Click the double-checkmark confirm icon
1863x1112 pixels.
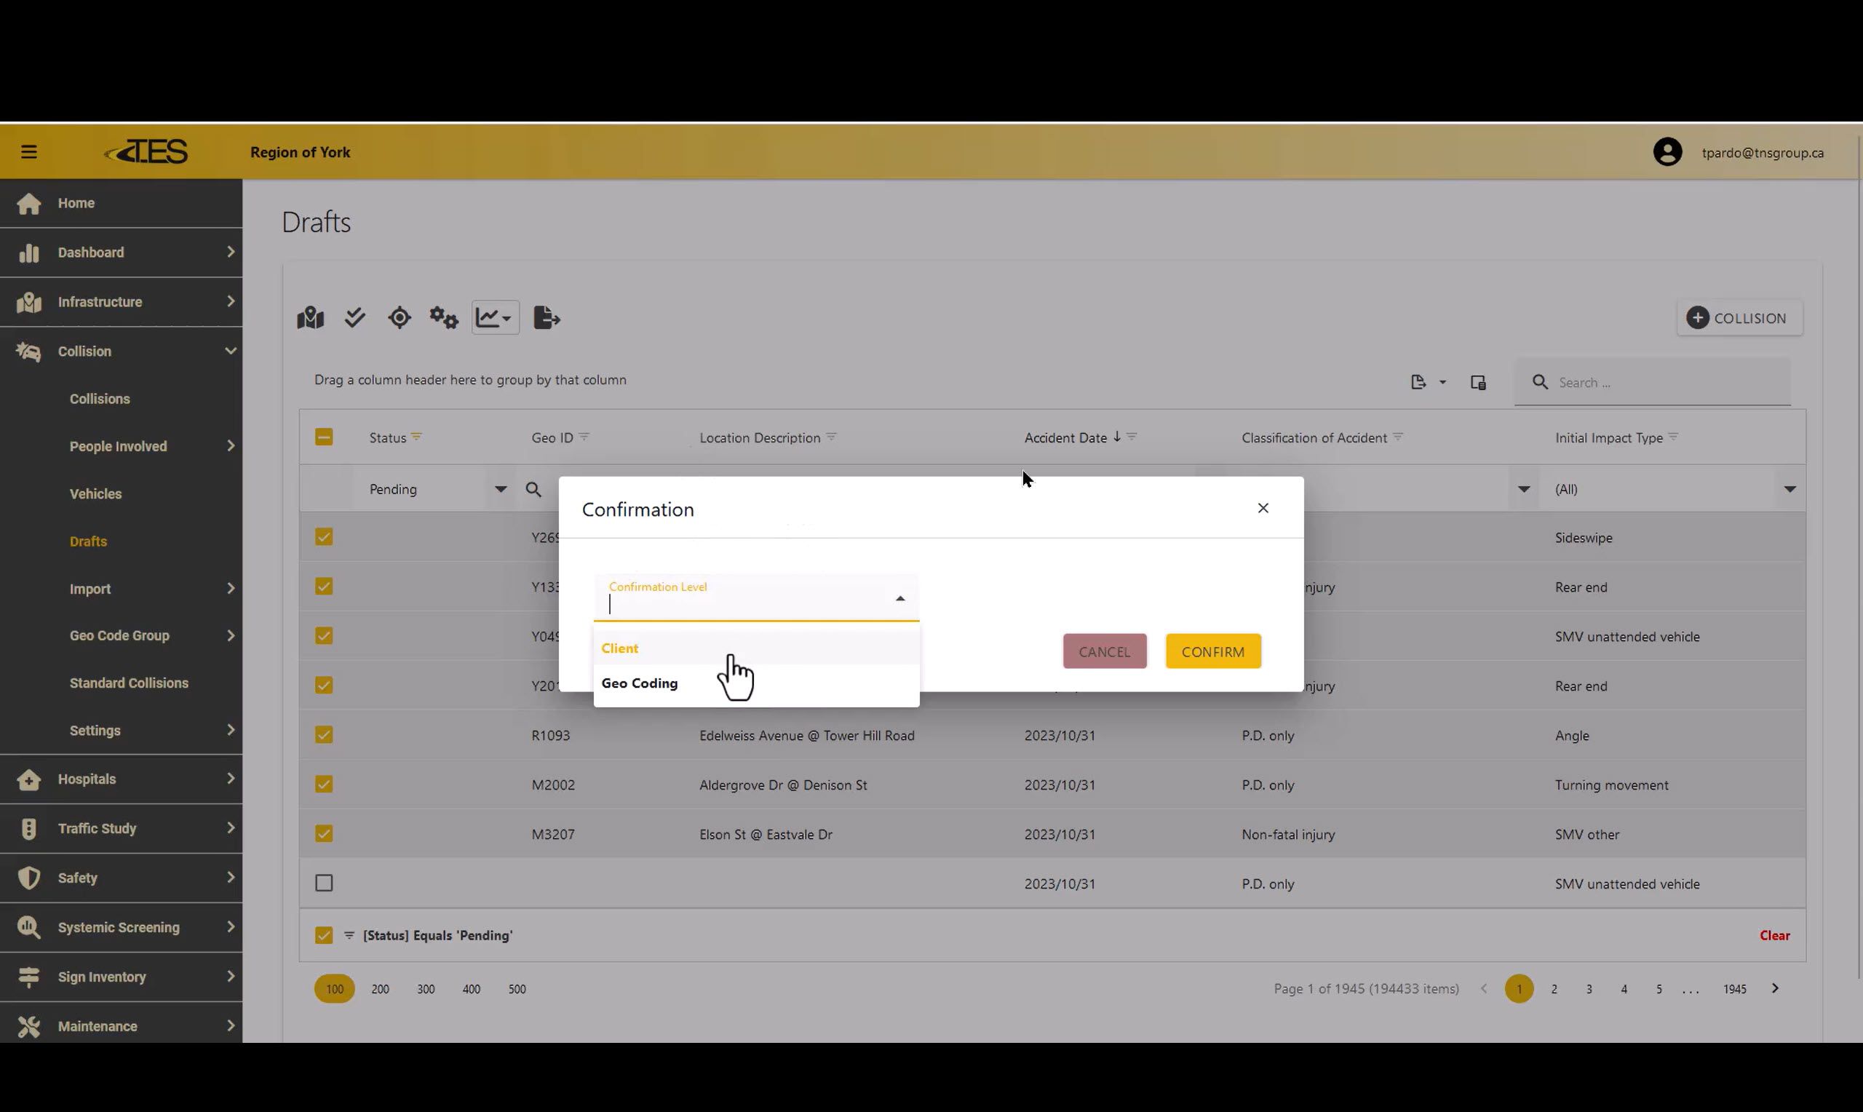[355, 318]
